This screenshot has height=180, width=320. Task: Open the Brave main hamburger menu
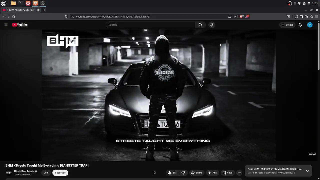pyautogui.click(x=316, y=16)
